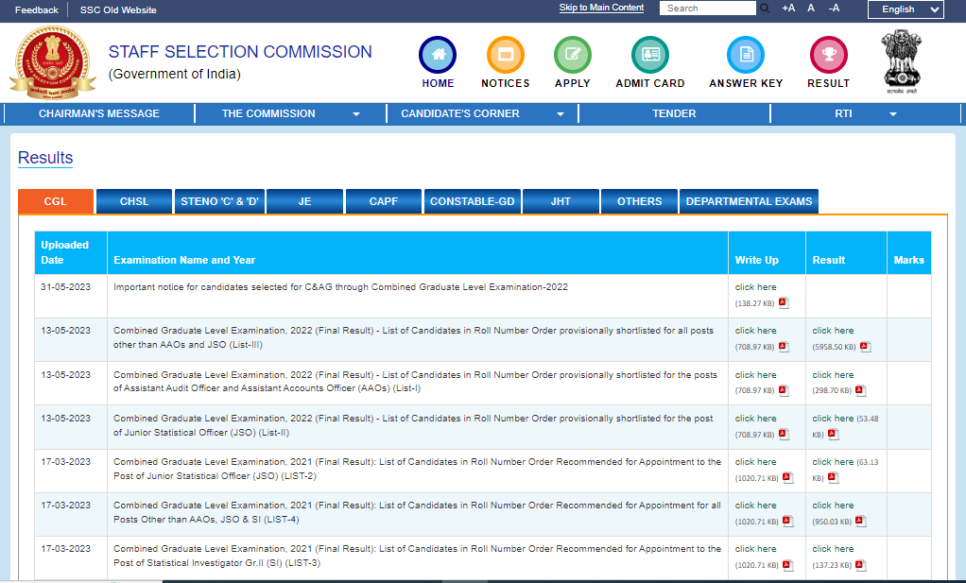Switch to the STENO 'C' & 'D' tab

[x=220, y=201]
